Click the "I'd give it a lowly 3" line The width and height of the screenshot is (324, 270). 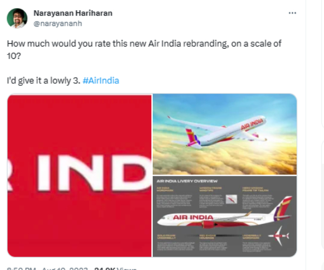pyautogui.click(x=43, y=80)
